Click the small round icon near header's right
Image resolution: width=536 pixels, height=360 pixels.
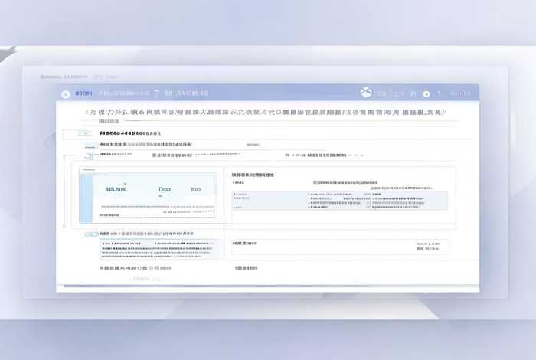[426, 94]
